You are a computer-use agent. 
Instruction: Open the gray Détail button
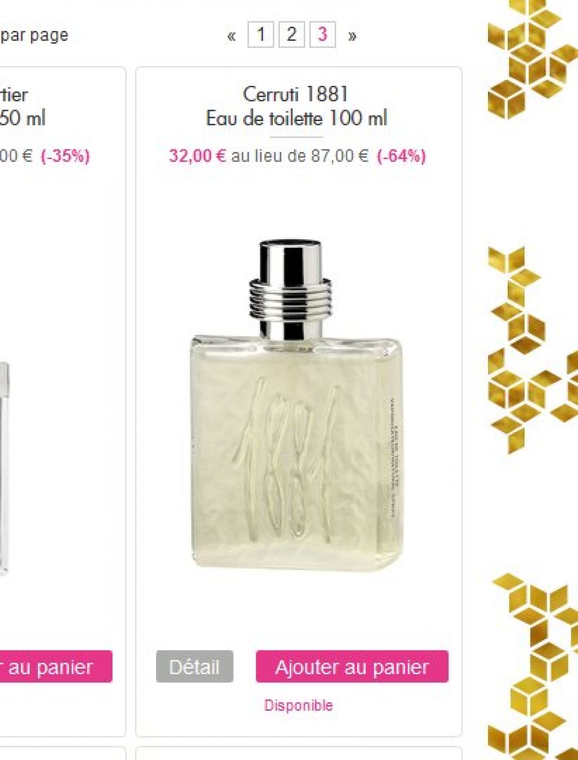[195, 666]
